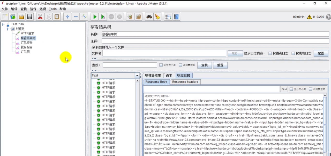Reset search with the yellow broom icon

(x=157, y=17)
